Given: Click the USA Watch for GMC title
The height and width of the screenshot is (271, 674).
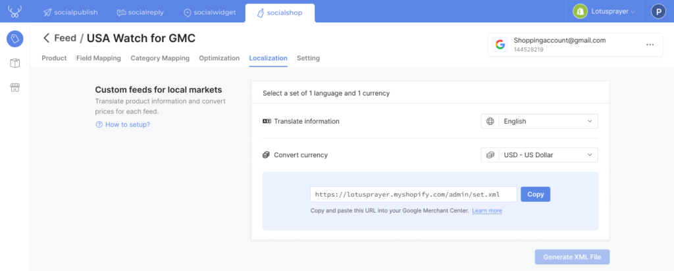Looking at the screenshot, I should tap(141, 38).
